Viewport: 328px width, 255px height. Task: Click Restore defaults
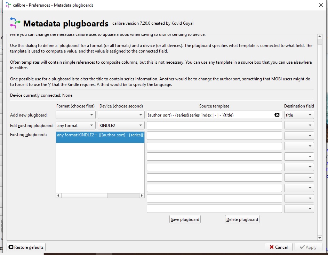pos(26,247)
